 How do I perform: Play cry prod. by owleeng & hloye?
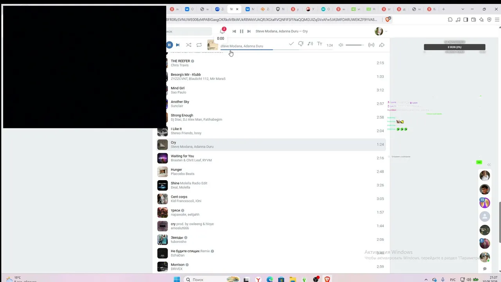click(x=271, y=226)
